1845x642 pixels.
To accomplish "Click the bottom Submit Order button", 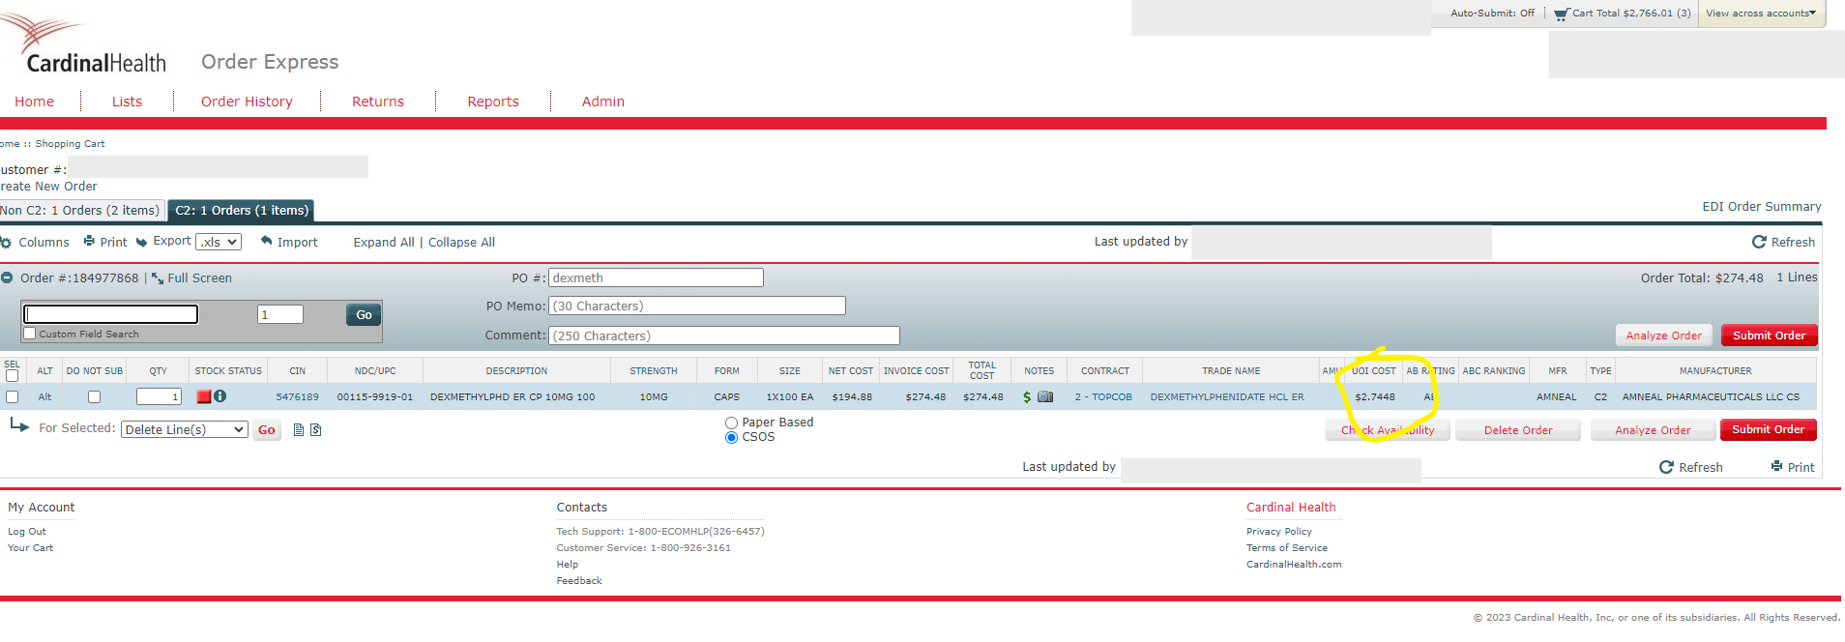I will (x=1768, y=429).
